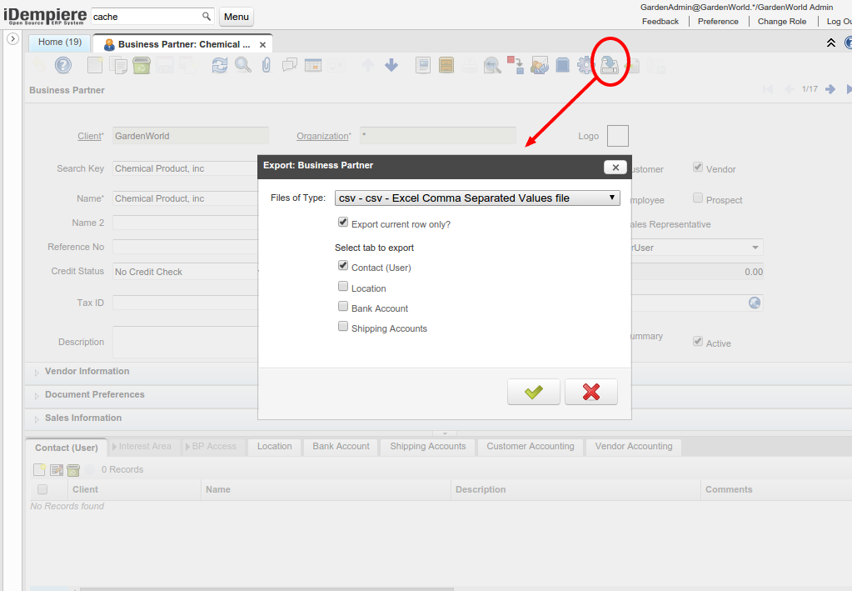The height and width of the screenshot is (591, 852).
Task: Open the Files of Type dropdown
Action: pyautogui.click(x=478, y=198)
